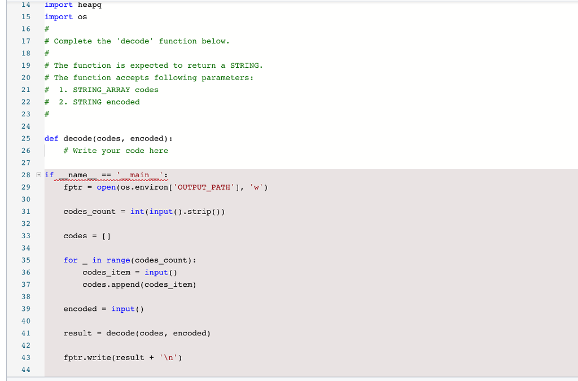Viewport: 578px width, 381px height.
Task: Click the line 'codes_count = int(input().strip())'
Action: pos(144,212)
